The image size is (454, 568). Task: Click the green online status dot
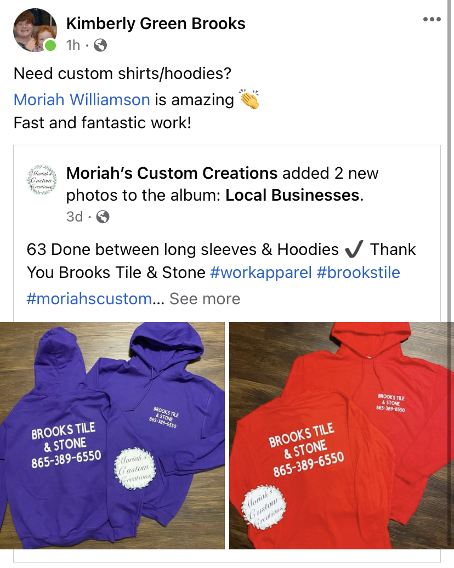pos(50,46)
